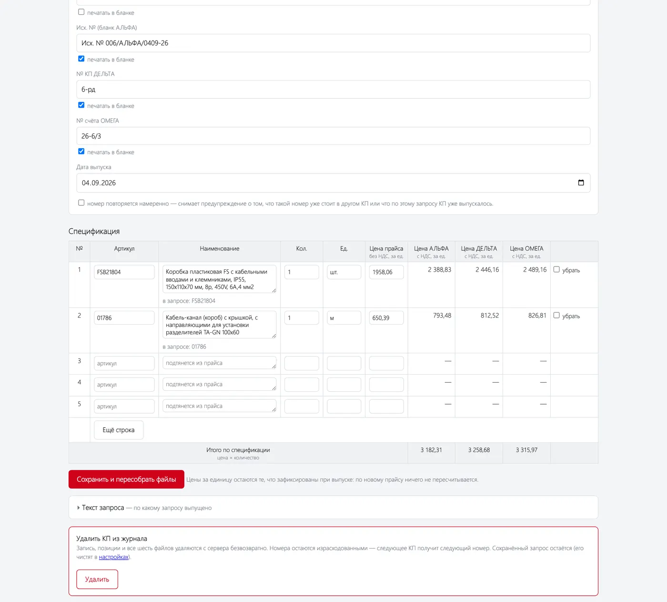Click price field 1958,06
Image resolution: width=667 pixels, height=602 pixels.
pos(386,272)
